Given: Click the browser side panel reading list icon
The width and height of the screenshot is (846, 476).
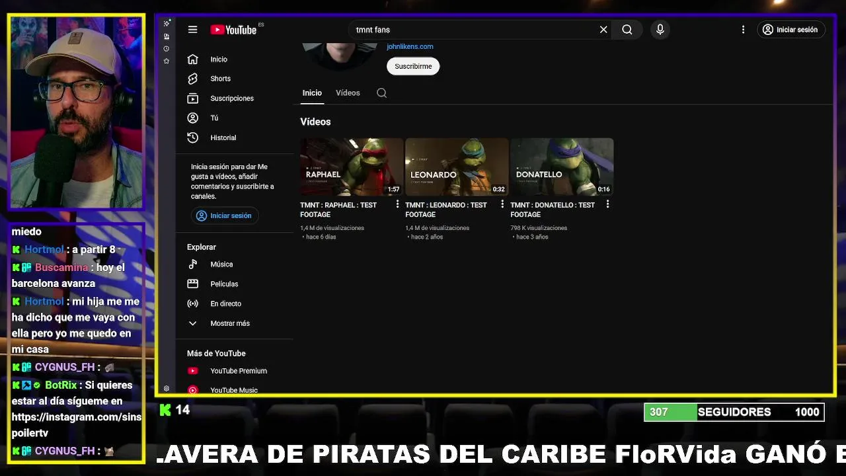Looking at the screenshot, I should (167, 36).
